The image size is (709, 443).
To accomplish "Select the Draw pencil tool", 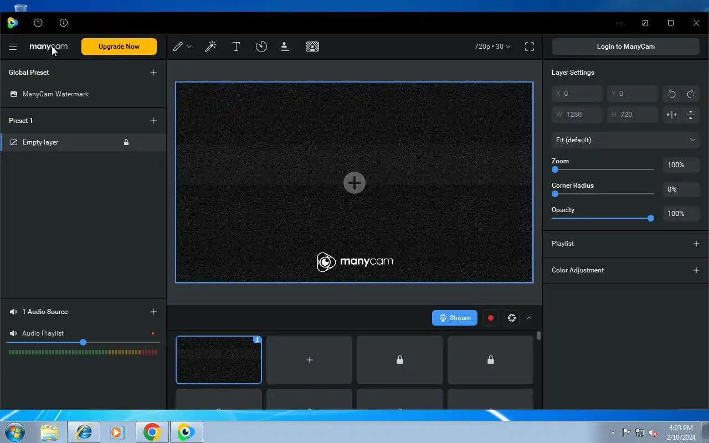I will 178,47.
